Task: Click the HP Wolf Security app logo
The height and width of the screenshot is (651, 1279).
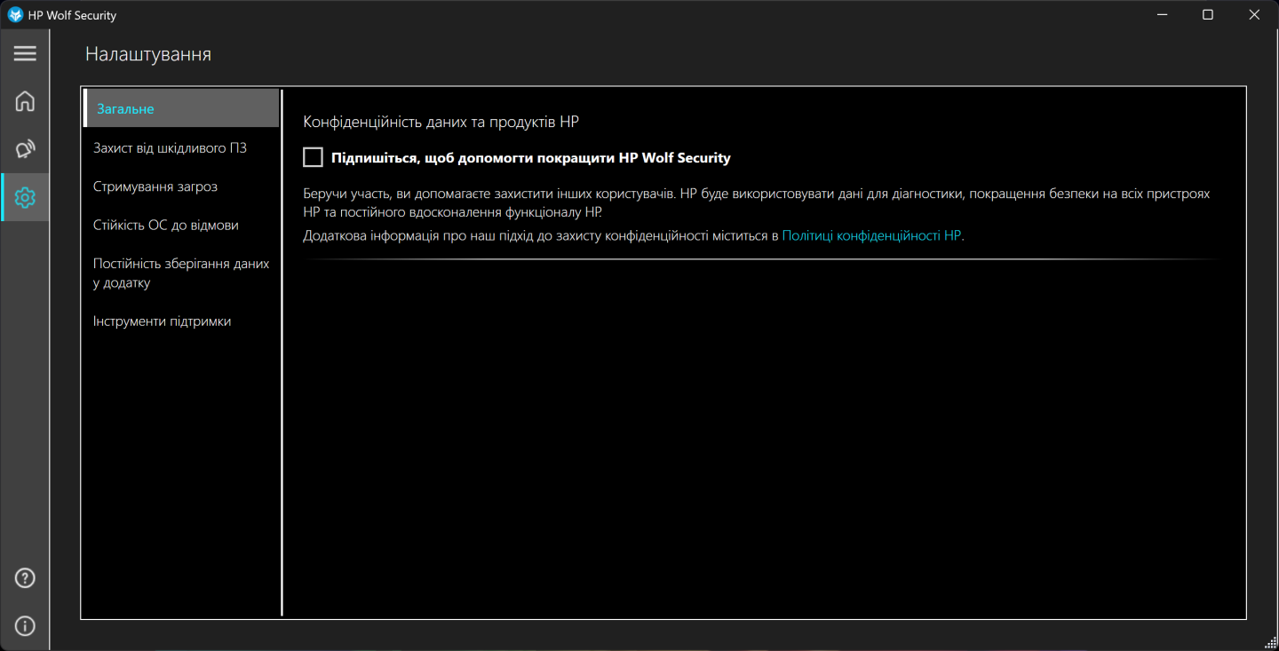Action: 15,15
